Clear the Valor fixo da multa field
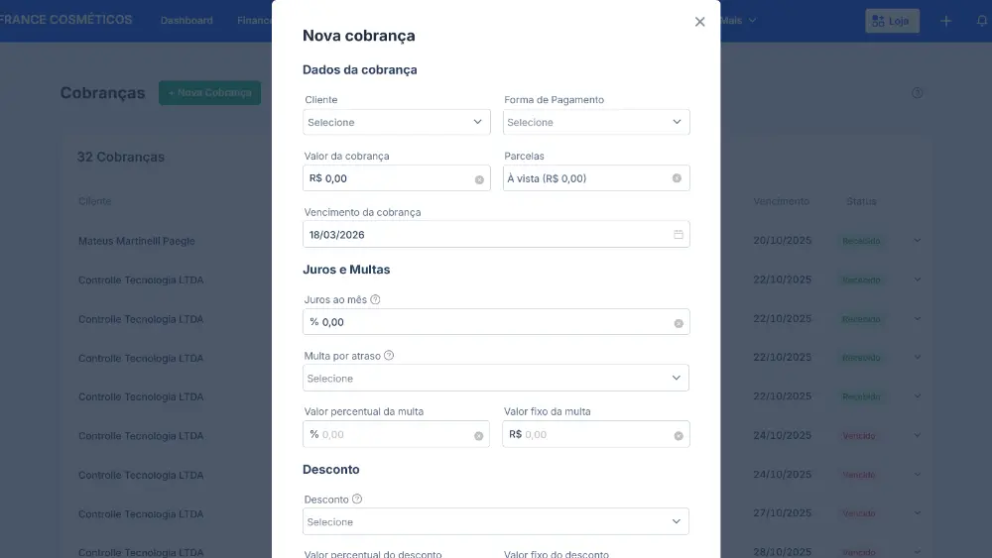The image size is (992, 558). point(679,436)
